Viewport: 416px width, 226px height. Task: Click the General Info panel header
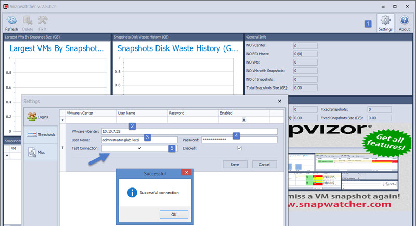pos(329,37)
